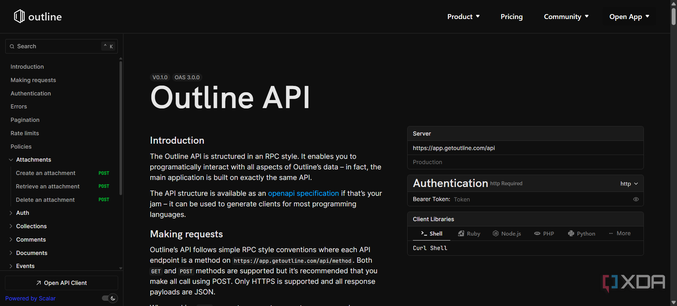Go to Pagination in sidebar
Viewport: 677px width, 306px height.
pyautogui.click(x=25, y=120)
